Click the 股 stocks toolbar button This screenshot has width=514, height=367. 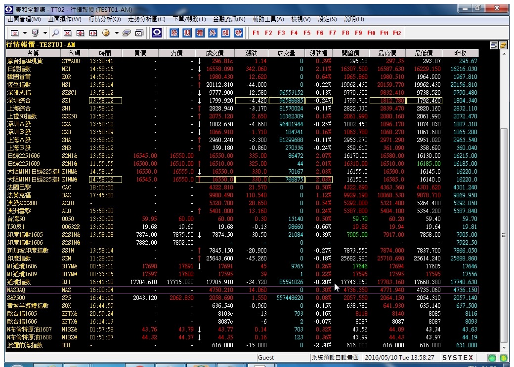[174, 33]
